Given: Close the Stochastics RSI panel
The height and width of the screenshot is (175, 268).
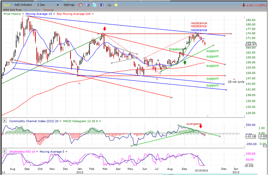Looking at the screenshot, I should (4, 151).
